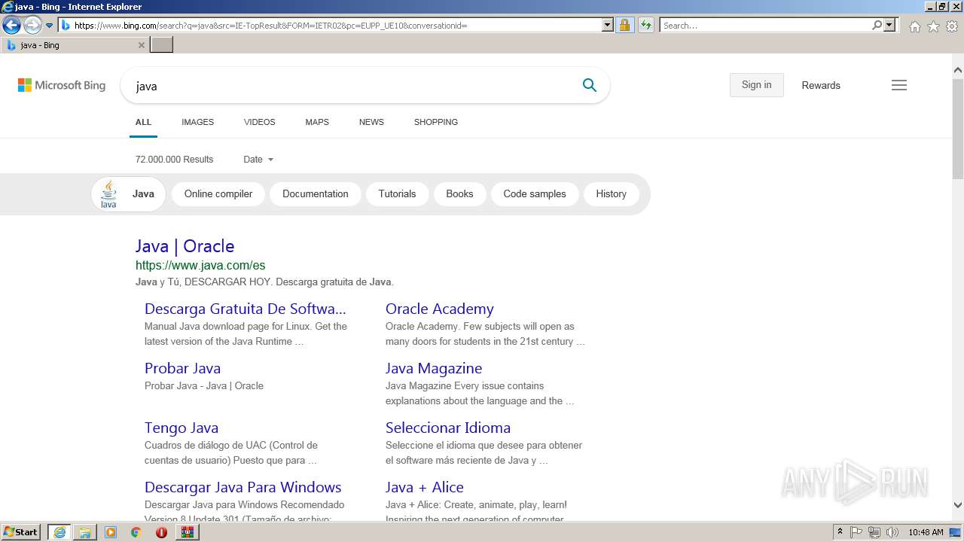Click the IE Home icon
Image resolution: width=964 pixels, height=542 pixels.
point(914,26)
